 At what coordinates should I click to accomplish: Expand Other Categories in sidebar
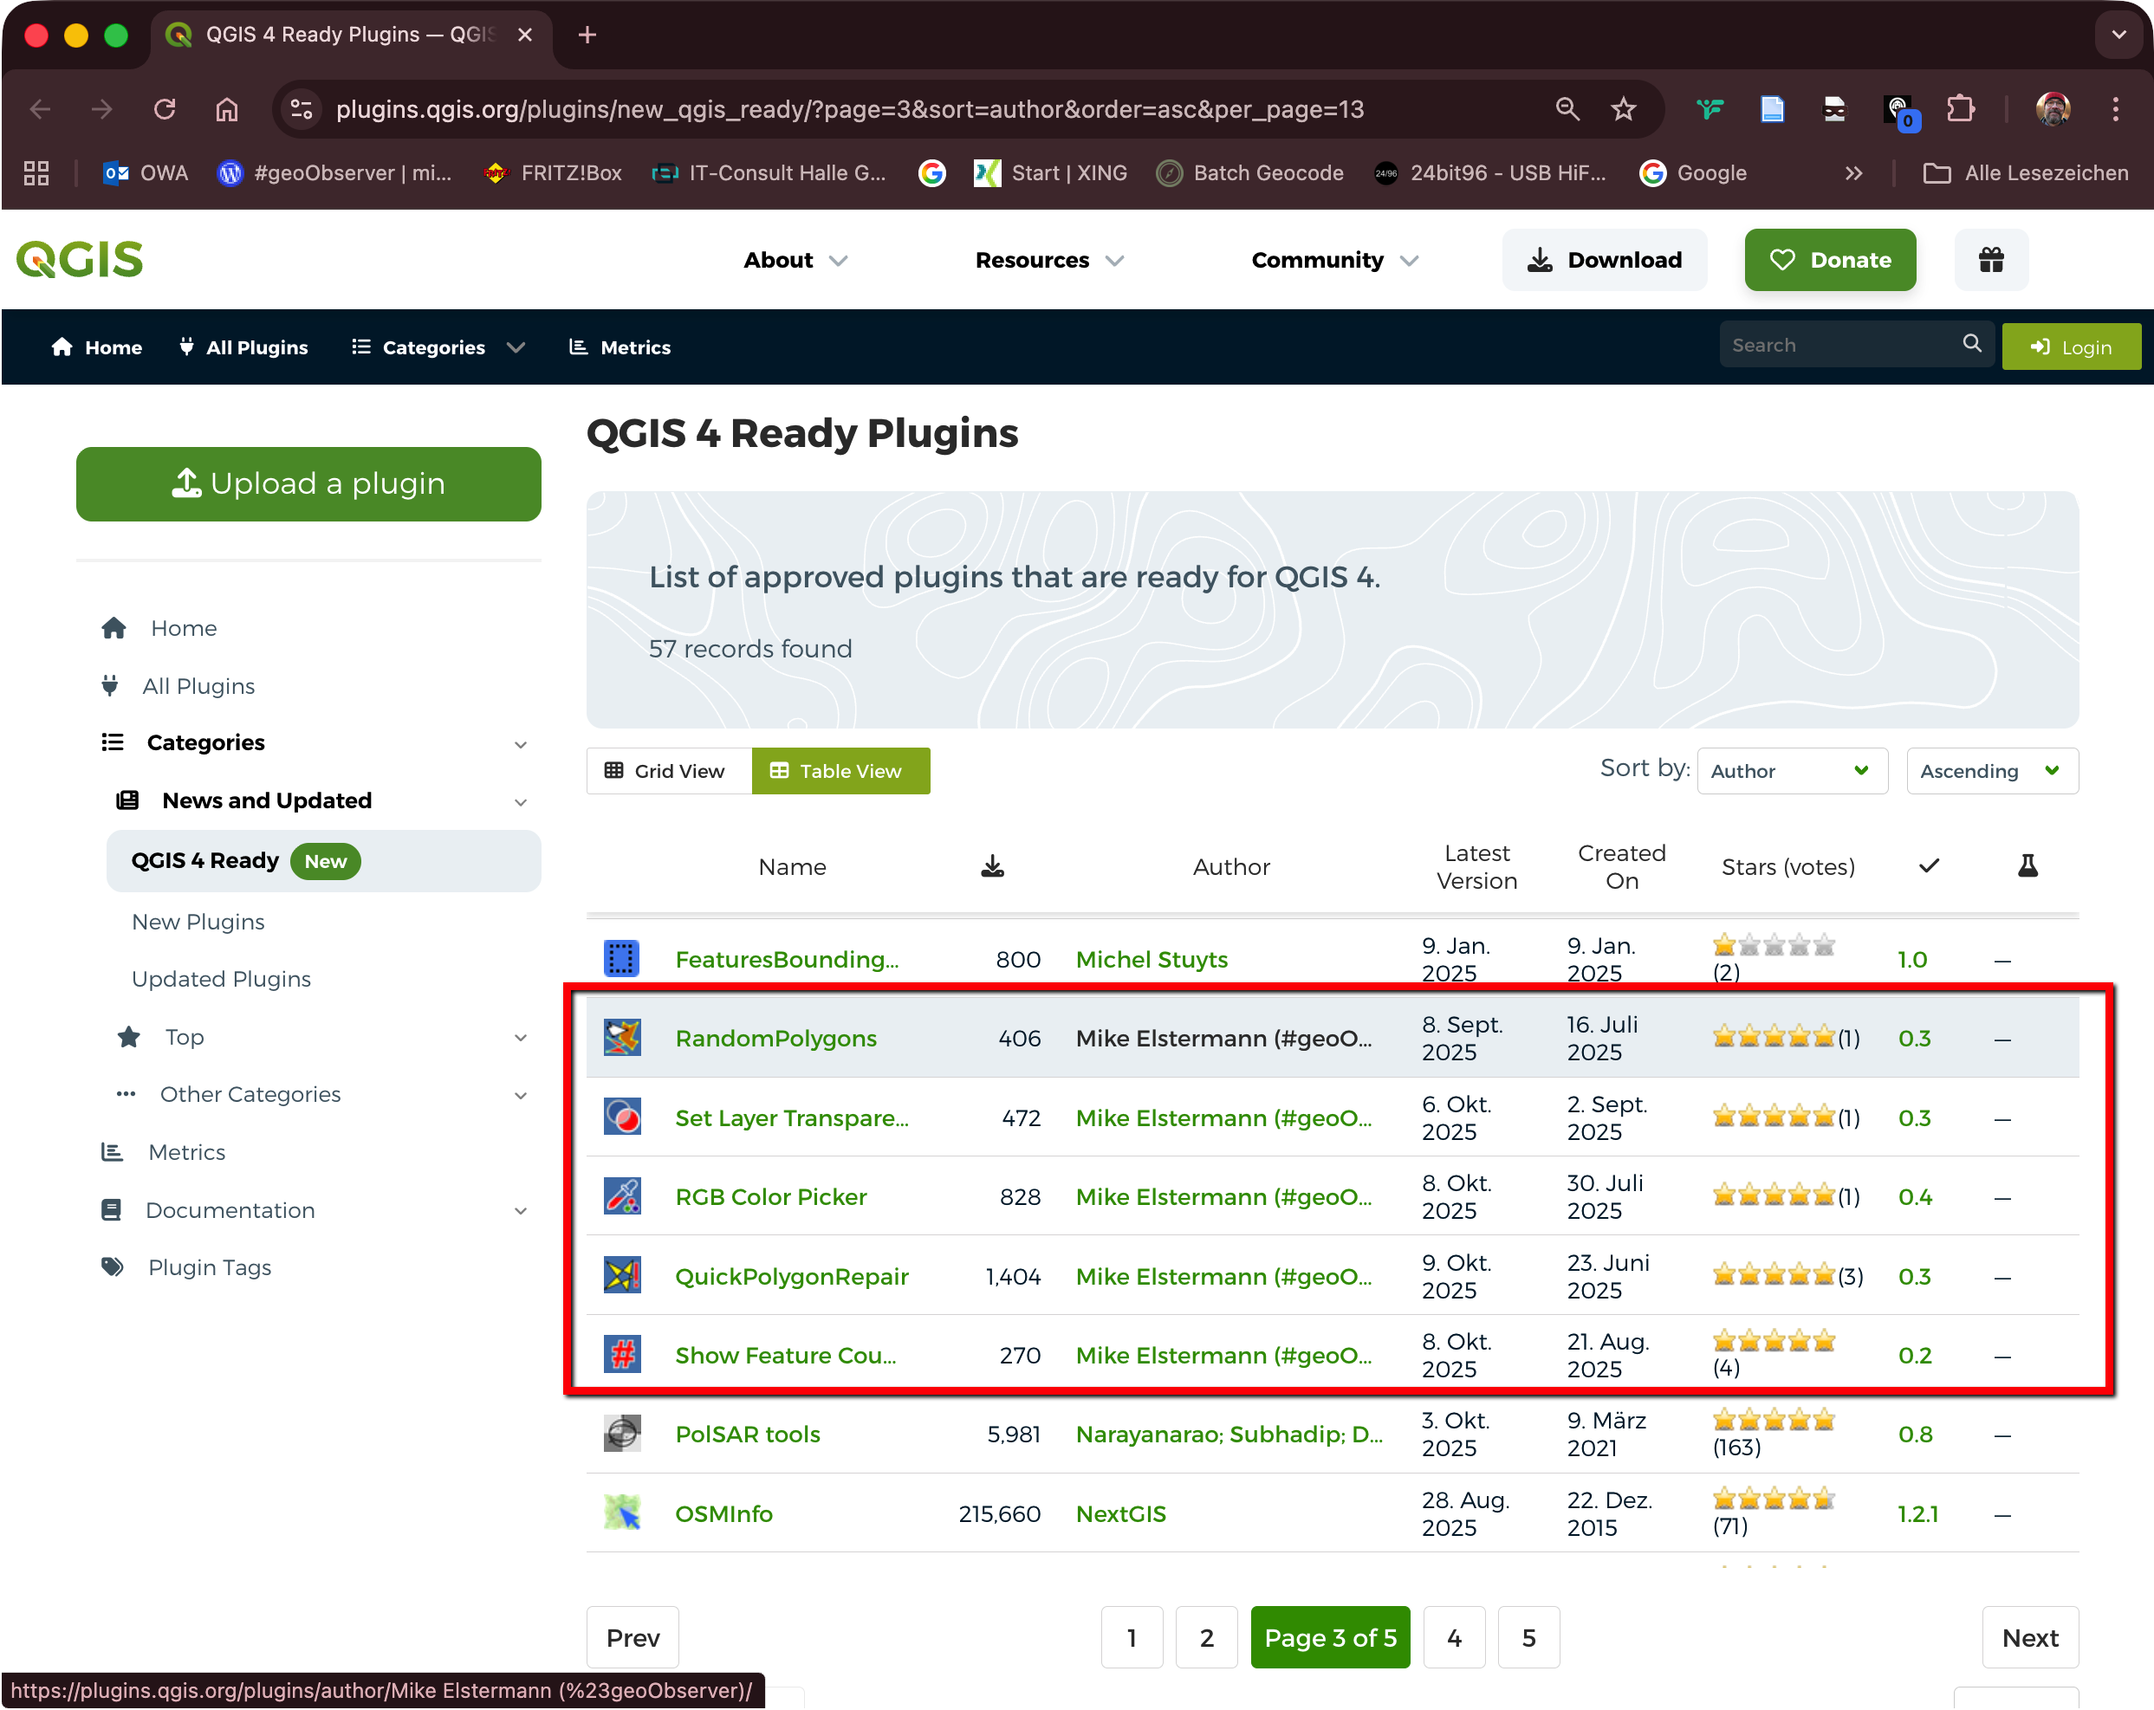[x=250, y=1095]
